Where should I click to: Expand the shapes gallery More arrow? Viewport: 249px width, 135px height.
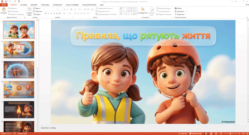coord(136,14)
